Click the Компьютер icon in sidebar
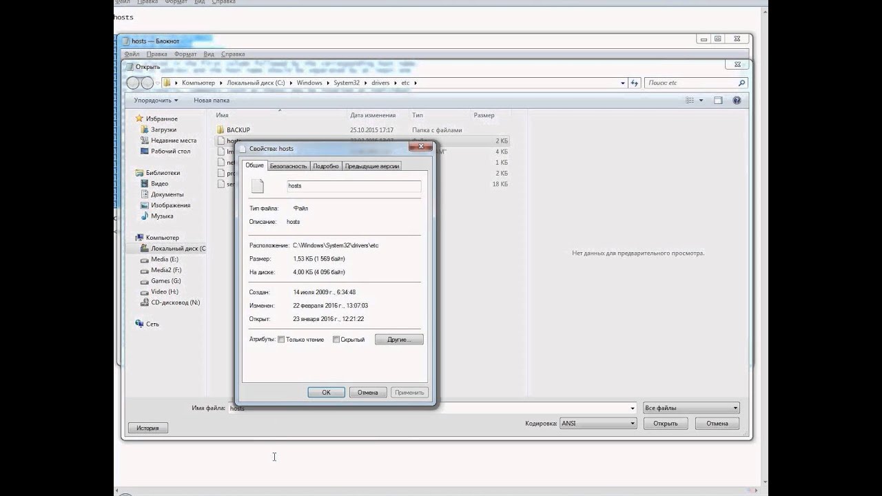Image resolution: width=882 pixels, height=496 pixels. [x=140, y=238]
